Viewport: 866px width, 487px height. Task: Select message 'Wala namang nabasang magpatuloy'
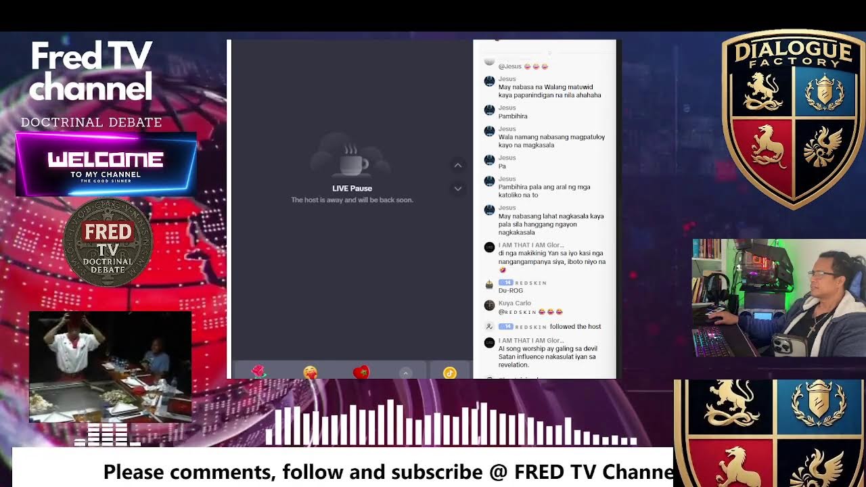pos(552,141)
